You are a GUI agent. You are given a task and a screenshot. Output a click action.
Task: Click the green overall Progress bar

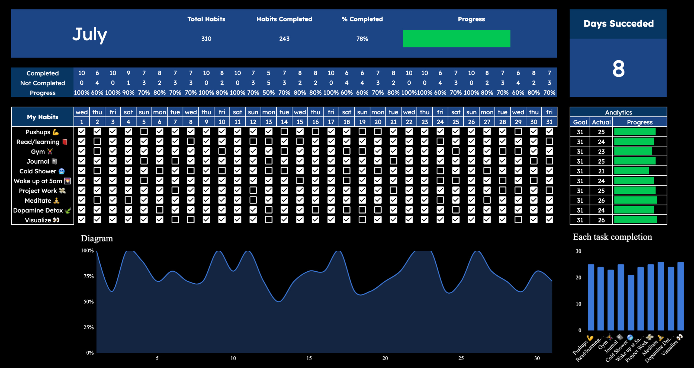click(x=457, y=39)
